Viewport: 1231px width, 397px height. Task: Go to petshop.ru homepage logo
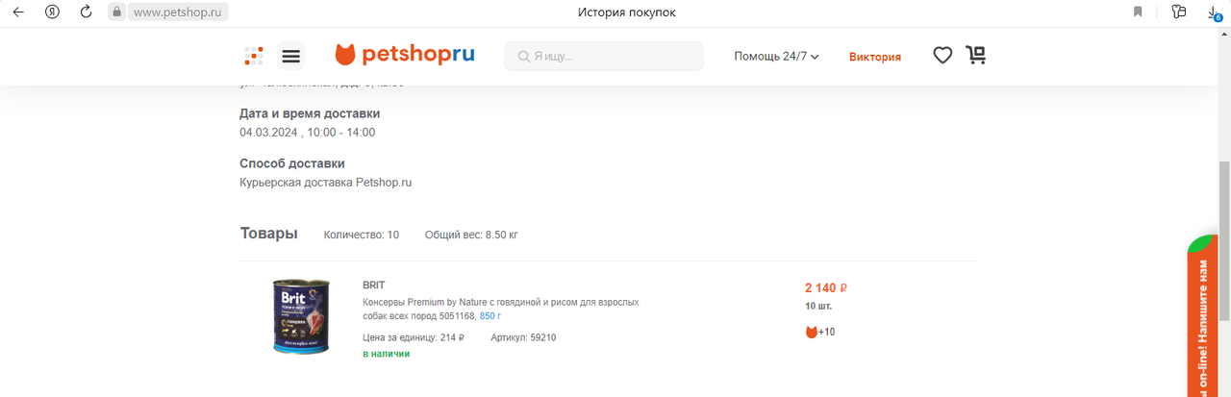coord(405,55)
